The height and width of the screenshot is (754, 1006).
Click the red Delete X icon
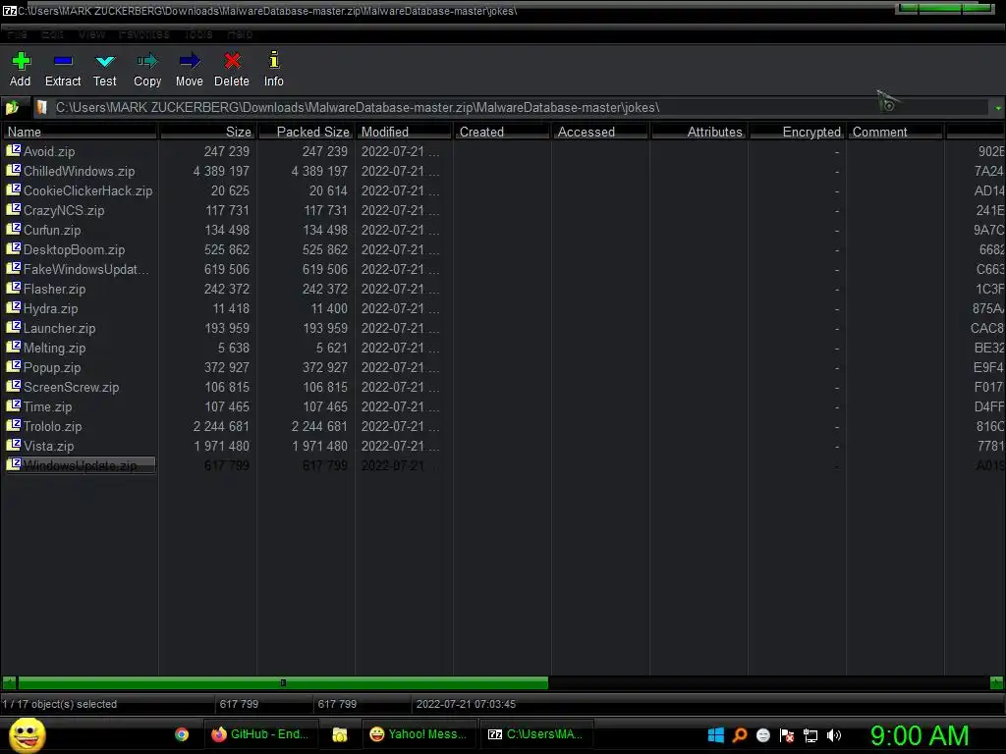pyautogui.click(x=232, y=61)
